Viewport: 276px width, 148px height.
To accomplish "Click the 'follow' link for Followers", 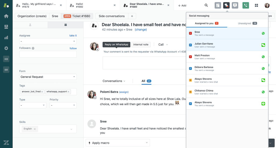I will click(73, 48).
